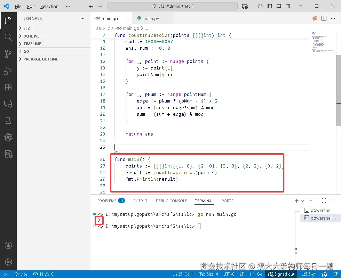The image size is (341, 278).
Task: Click the editor vertical scrollbar thumb
Action: point(338,90)
